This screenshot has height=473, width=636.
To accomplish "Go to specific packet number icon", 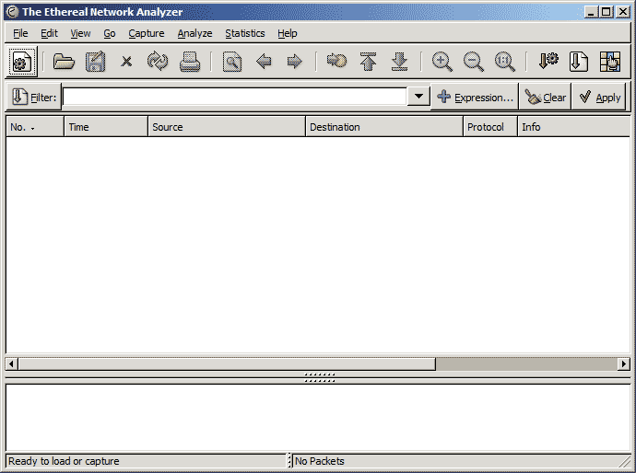I will pos(336,61).
